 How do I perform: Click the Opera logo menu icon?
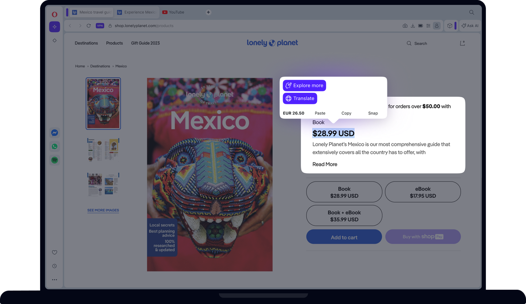point(54,14)
